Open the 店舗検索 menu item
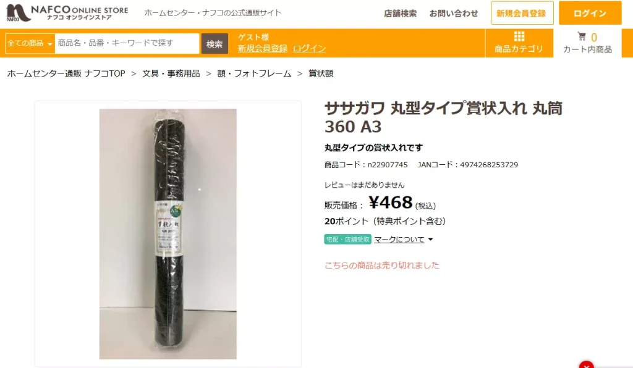633x368 pixels. [400, 14]
